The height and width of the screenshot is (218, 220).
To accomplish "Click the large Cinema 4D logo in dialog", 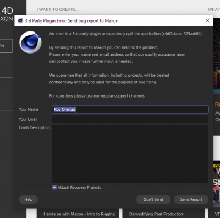I will pyautogui.click(x=30, y=42).
